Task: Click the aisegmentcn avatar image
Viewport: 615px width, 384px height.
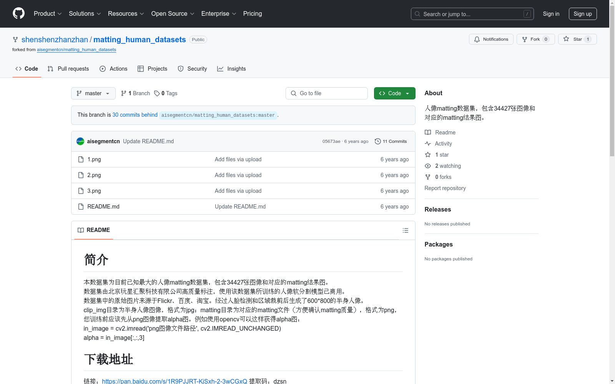Action: pyautogui.click(x=80, y=141)
